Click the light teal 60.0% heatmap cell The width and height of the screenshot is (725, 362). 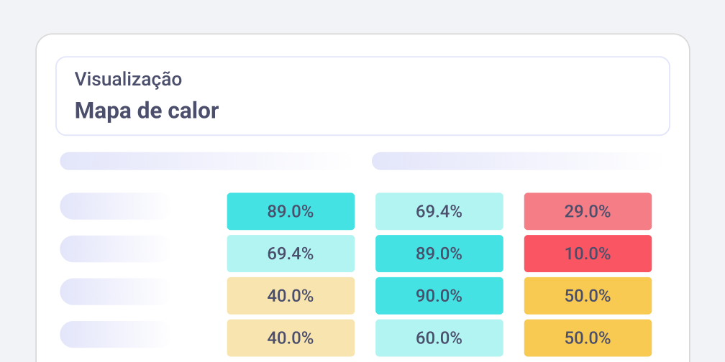point(439,338)
